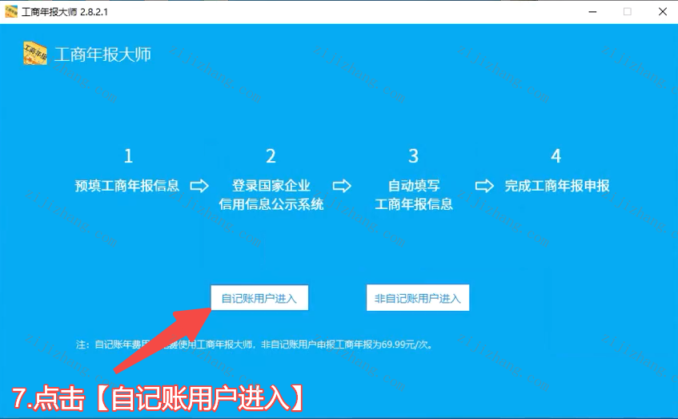Select step number 3
The image size is (678, 419).
413,156
